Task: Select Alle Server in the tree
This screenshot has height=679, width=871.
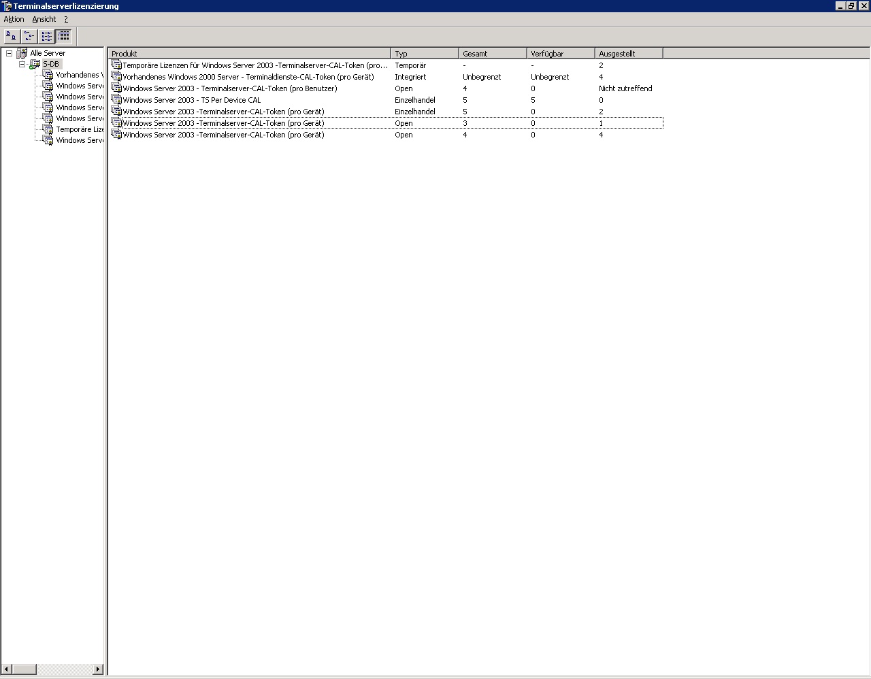Action: click(48, 53)
